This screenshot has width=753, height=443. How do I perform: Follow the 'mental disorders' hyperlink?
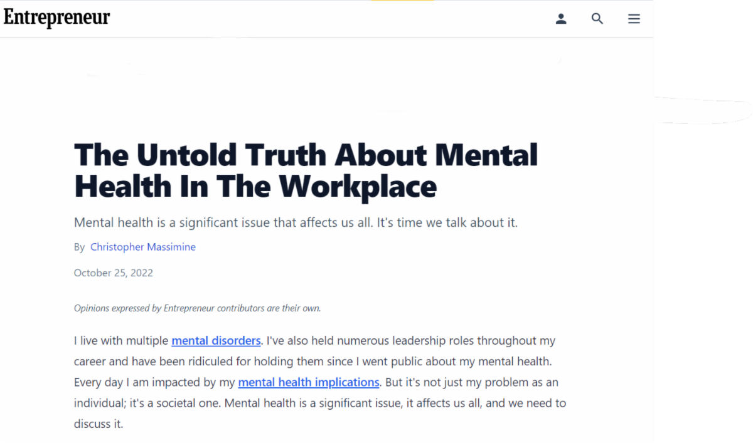coord(216,341)
